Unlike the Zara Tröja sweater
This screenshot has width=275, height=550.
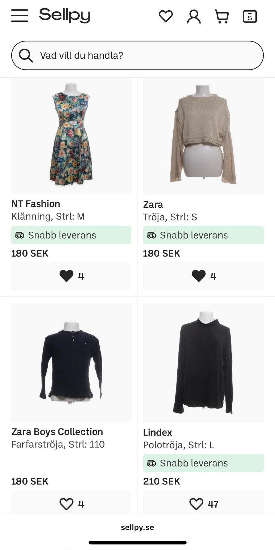(x=203, y=276)
